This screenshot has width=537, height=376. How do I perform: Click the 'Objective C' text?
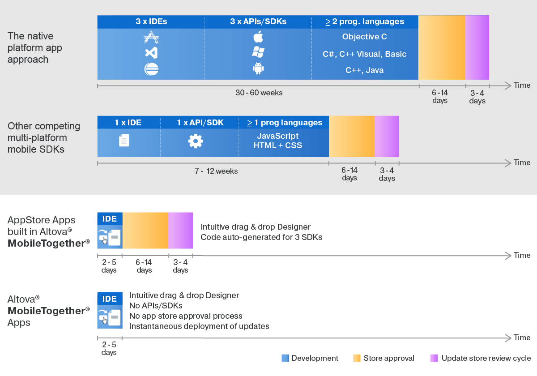[x=365, y=37]
